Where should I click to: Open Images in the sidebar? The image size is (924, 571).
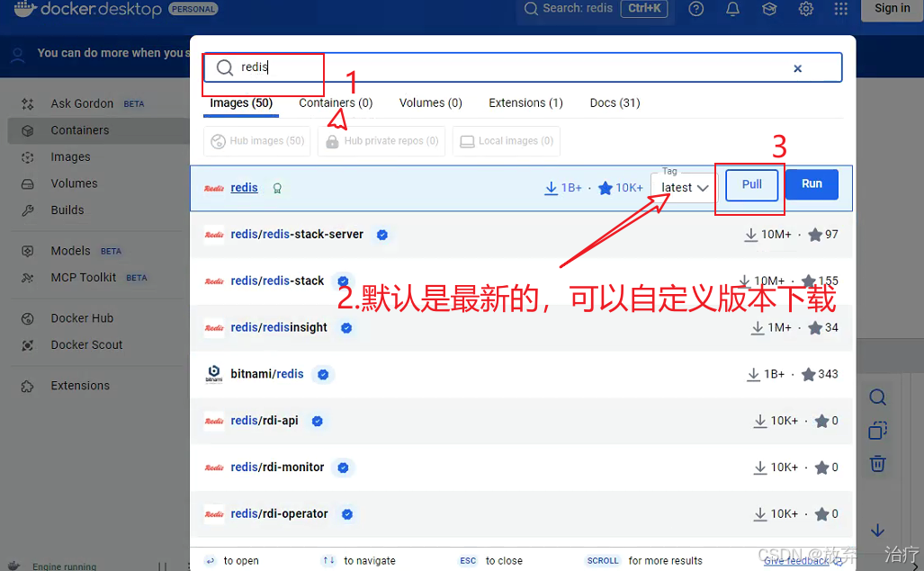tap(98, 157)
